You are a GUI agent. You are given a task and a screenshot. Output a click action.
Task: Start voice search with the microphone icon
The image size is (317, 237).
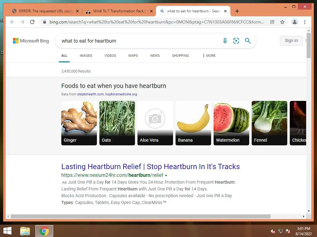coord(225,41)
